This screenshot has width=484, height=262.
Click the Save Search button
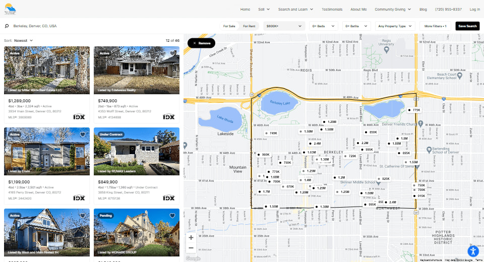(x=467, y=26)
